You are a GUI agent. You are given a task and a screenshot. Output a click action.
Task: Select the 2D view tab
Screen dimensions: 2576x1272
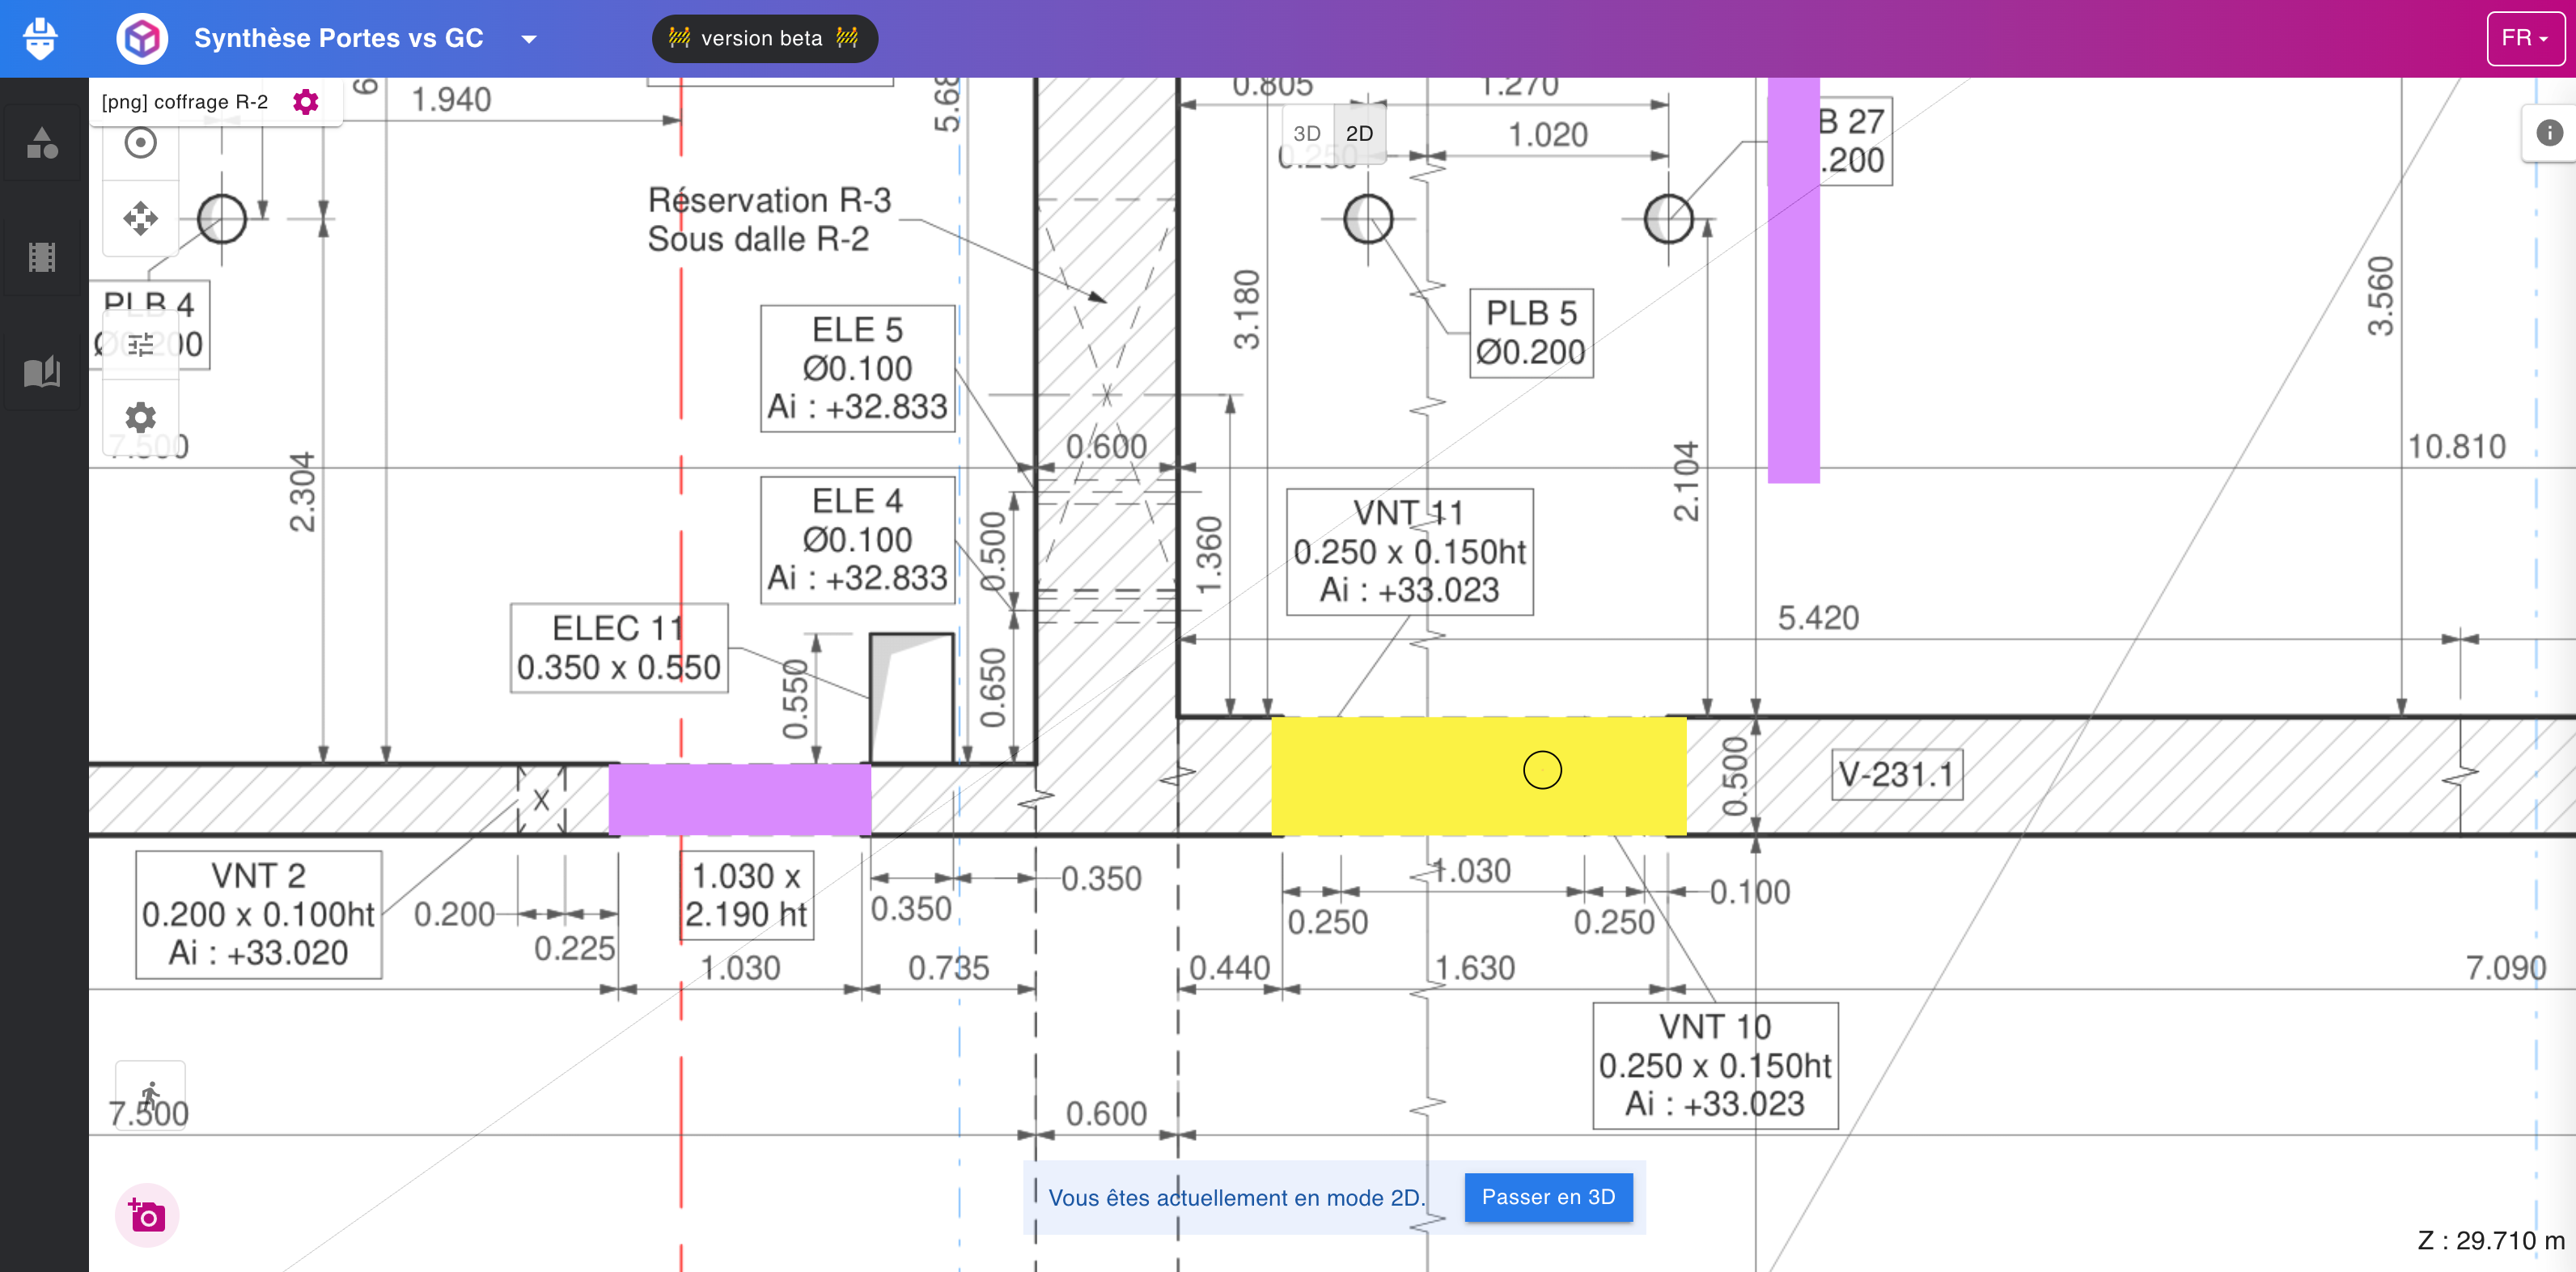coord(1359,133)
